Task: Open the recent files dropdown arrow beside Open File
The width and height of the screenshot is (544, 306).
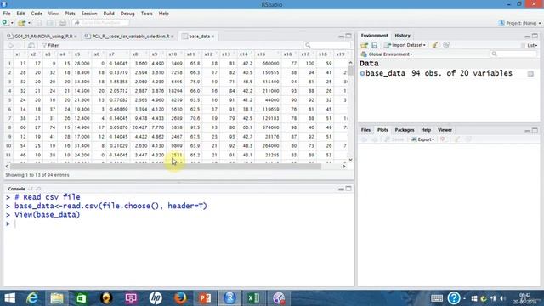Action: pyautogui.click(x=29, y=23)
